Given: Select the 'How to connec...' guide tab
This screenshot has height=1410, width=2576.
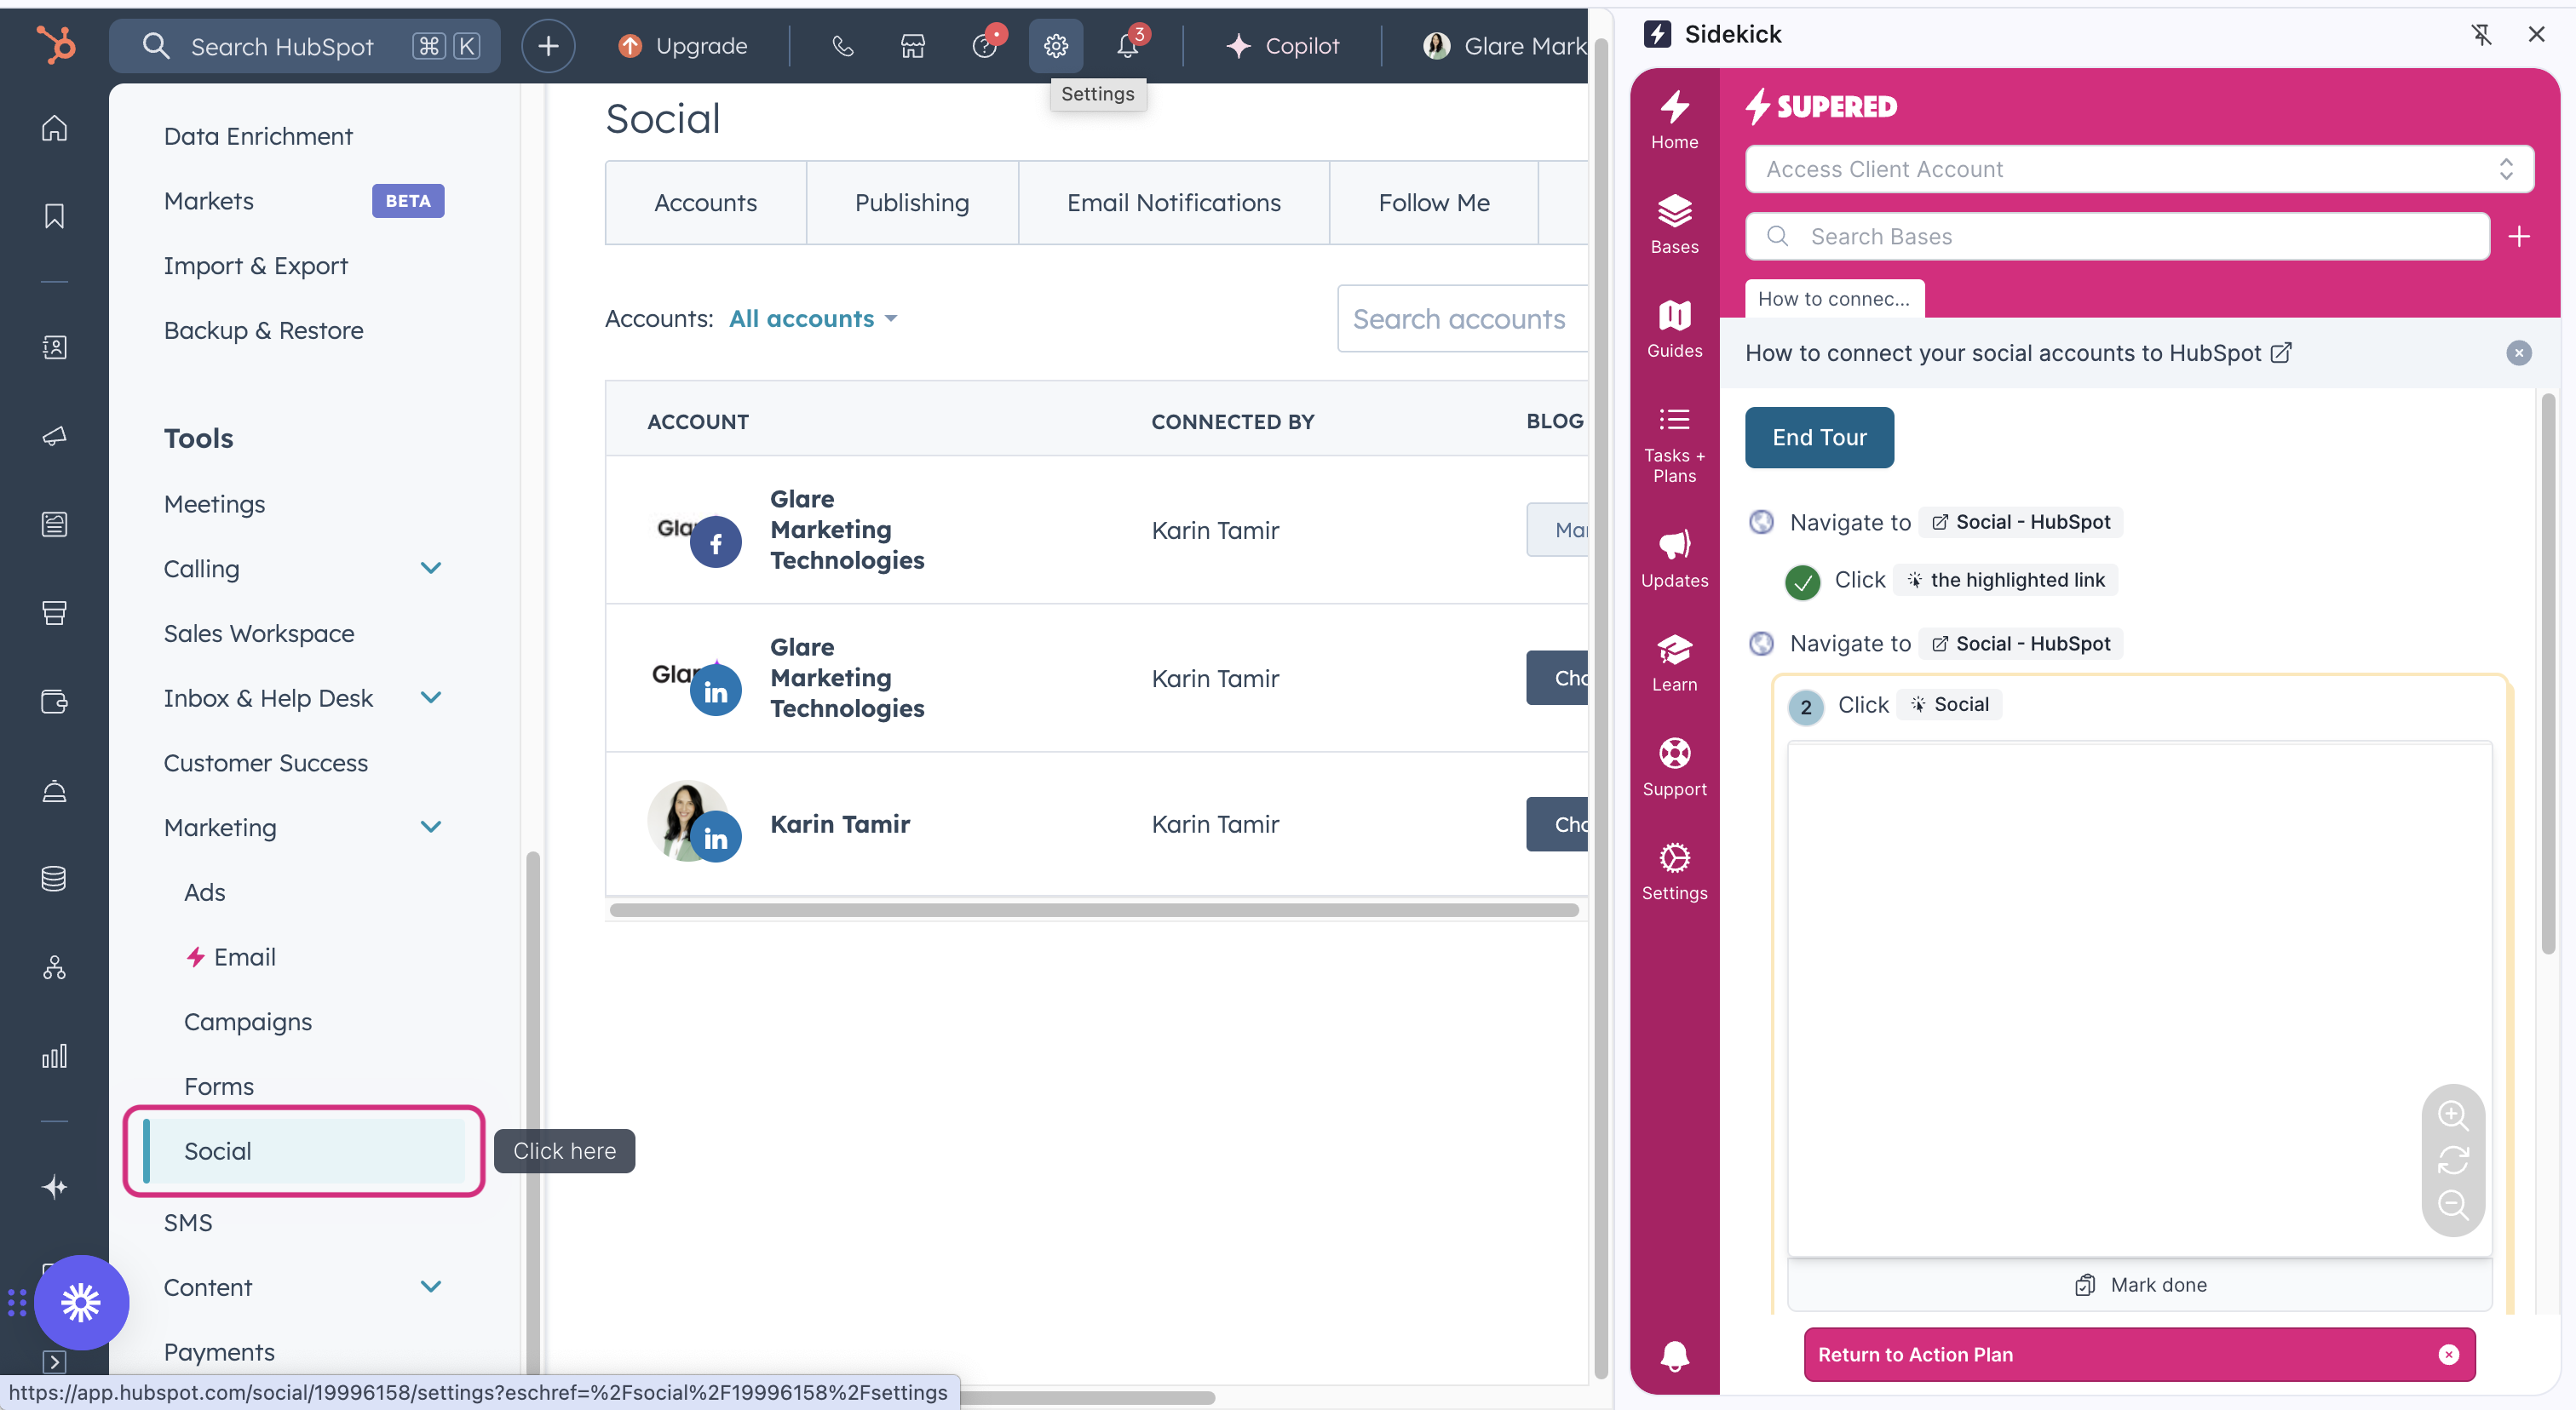Looking at the screenshot, I should click(x=1834, y=299).
